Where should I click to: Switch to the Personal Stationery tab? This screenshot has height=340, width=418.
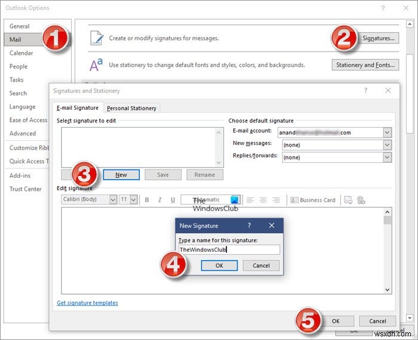(132, 108)
